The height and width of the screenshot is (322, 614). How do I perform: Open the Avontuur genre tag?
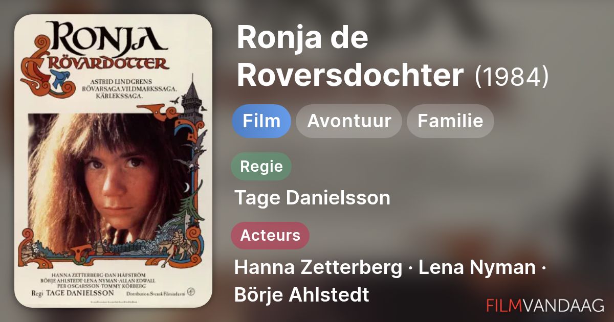[x=349, y=121]
